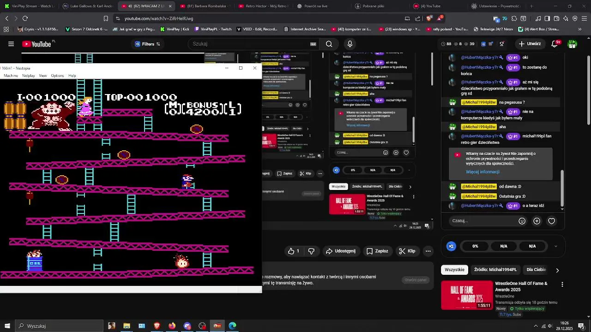Screen dimensions: 591x332
Task: Open the Machine menu in Nestopia
Action: 11,76
